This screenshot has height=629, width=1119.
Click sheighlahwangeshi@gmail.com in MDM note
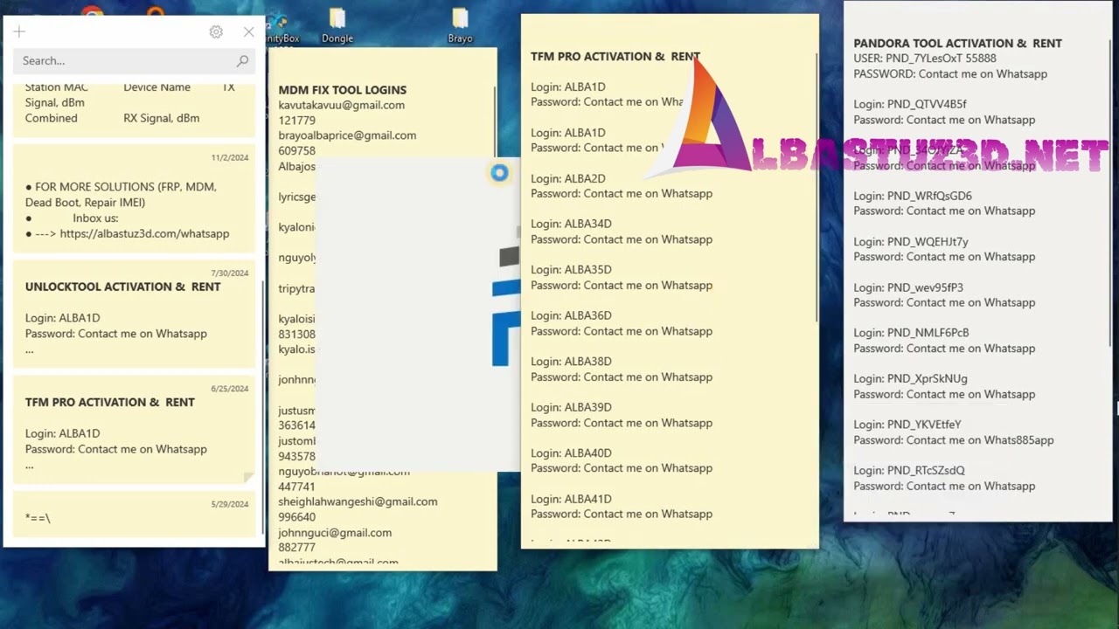[358, 501]
